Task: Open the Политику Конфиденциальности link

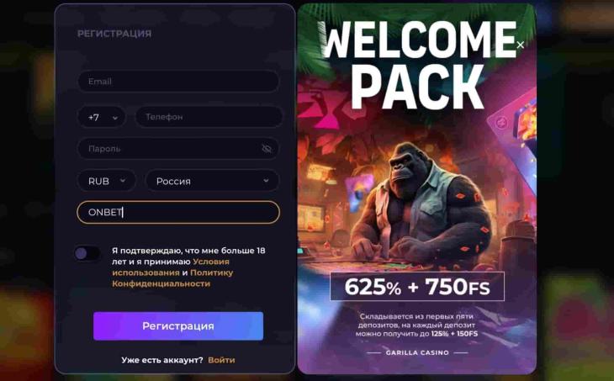Action: point(172,278)
